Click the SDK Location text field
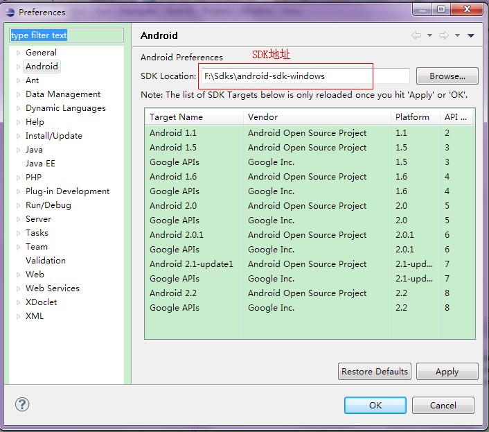The height and width of the screenshot is (432, 489). [305, 76]
